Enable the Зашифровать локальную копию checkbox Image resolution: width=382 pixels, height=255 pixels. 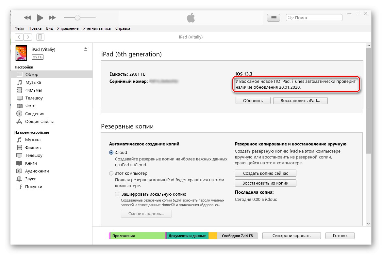click(117, 194)
